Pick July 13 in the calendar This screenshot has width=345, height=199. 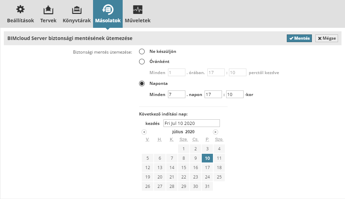point(160,168)
